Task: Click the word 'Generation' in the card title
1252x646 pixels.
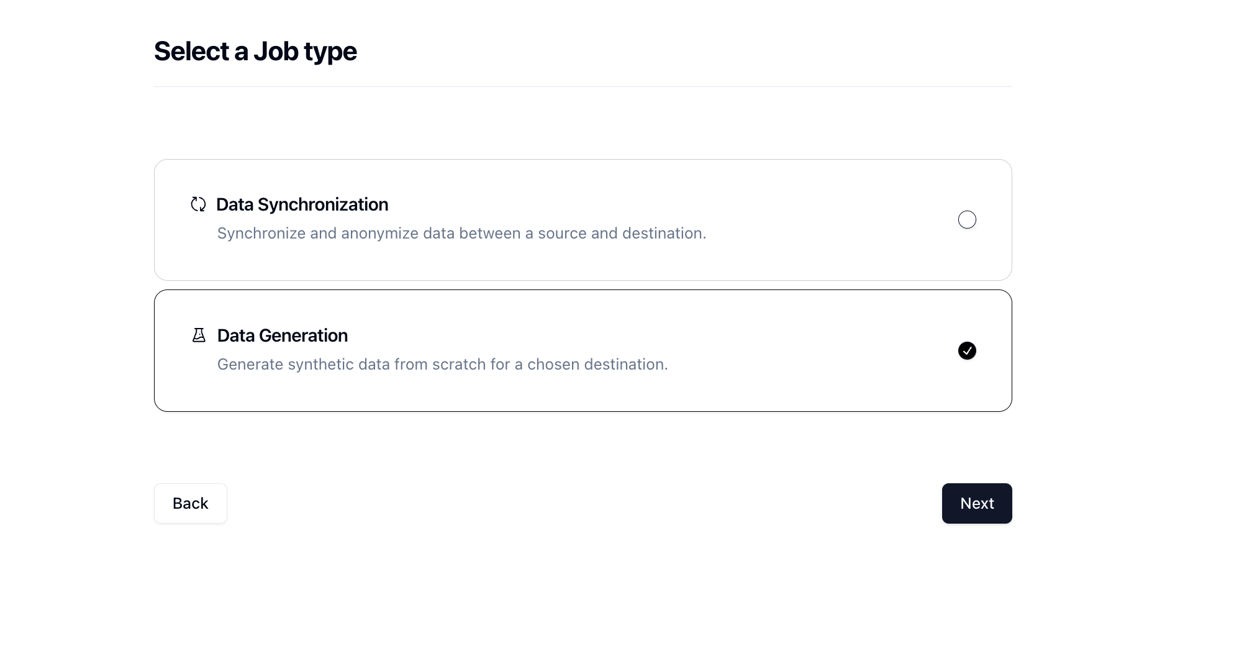Action: 303,335
